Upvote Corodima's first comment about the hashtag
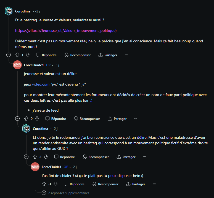 (x=17, y=55)
